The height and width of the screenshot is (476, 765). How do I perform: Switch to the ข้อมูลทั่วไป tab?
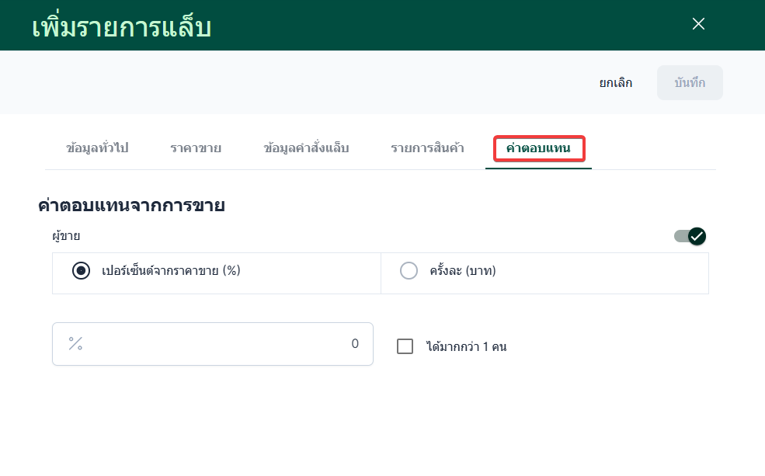[x=97, y=148]
